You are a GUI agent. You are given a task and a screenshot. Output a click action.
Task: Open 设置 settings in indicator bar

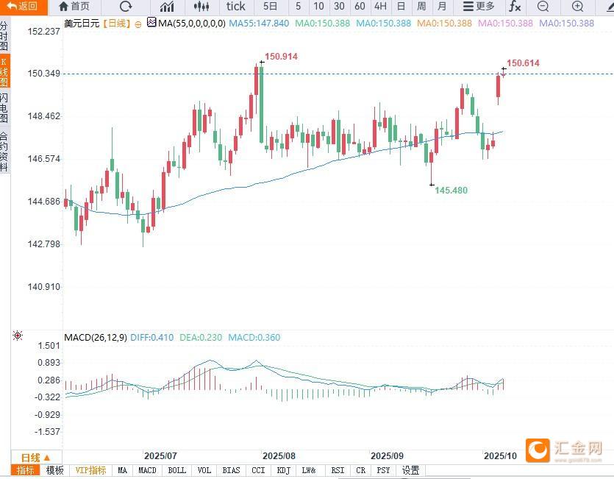[x=410, y=470]
